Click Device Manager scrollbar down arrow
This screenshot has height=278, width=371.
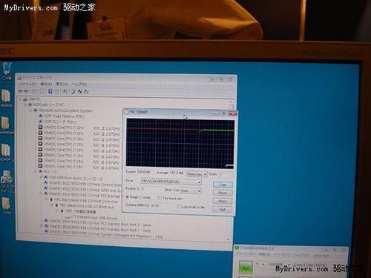pos(228,239)
